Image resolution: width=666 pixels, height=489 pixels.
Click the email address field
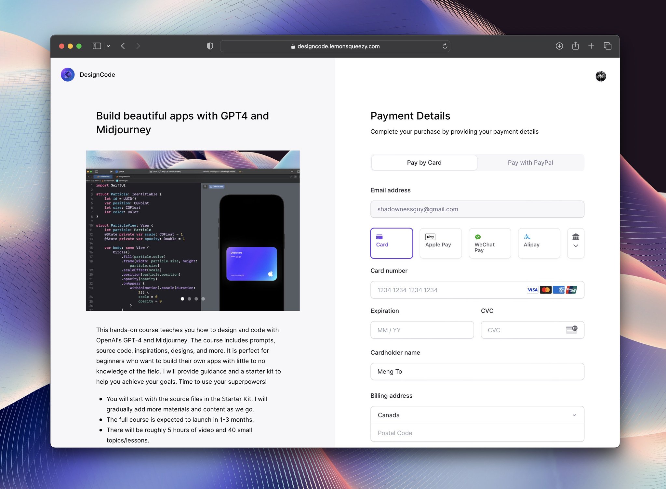point(477,209)
